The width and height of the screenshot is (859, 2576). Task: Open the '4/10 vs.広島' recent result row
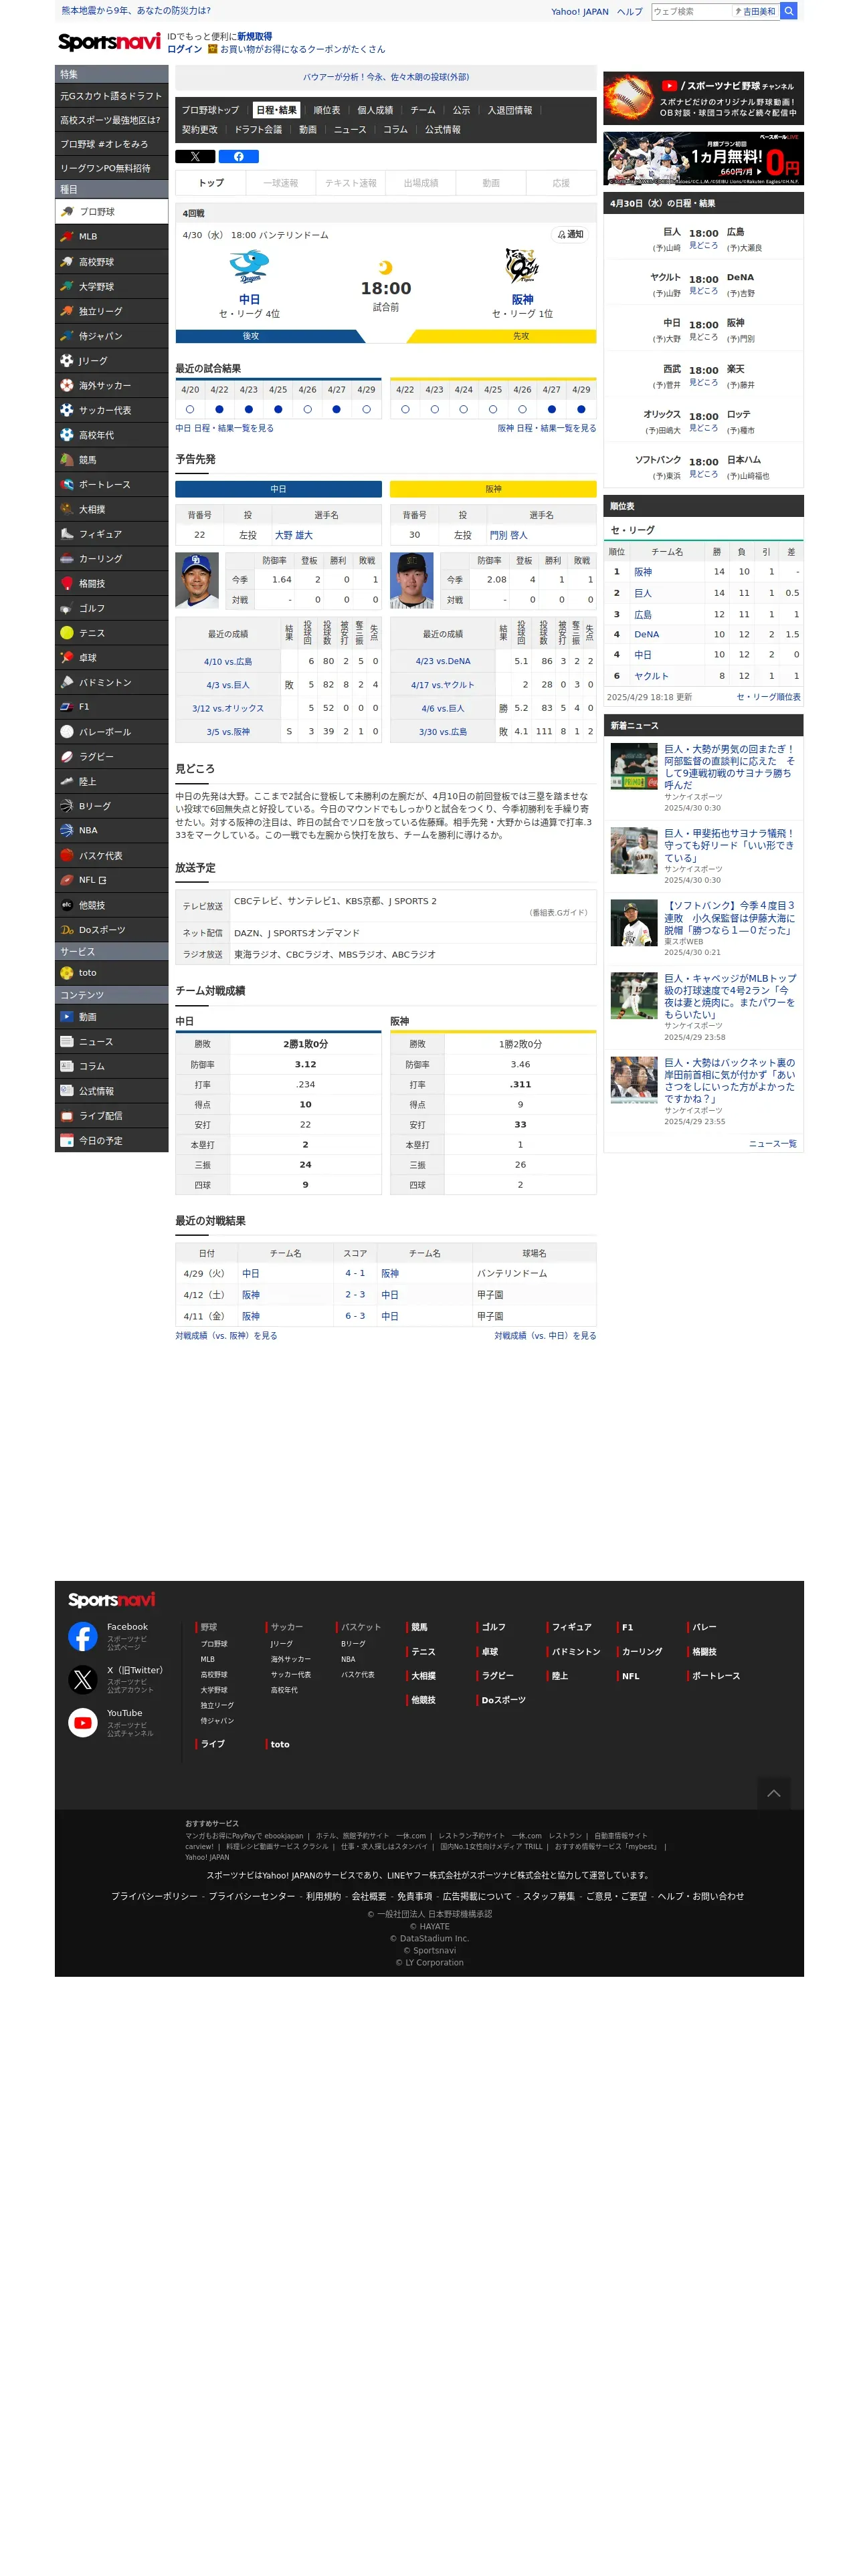click(228, 661)
